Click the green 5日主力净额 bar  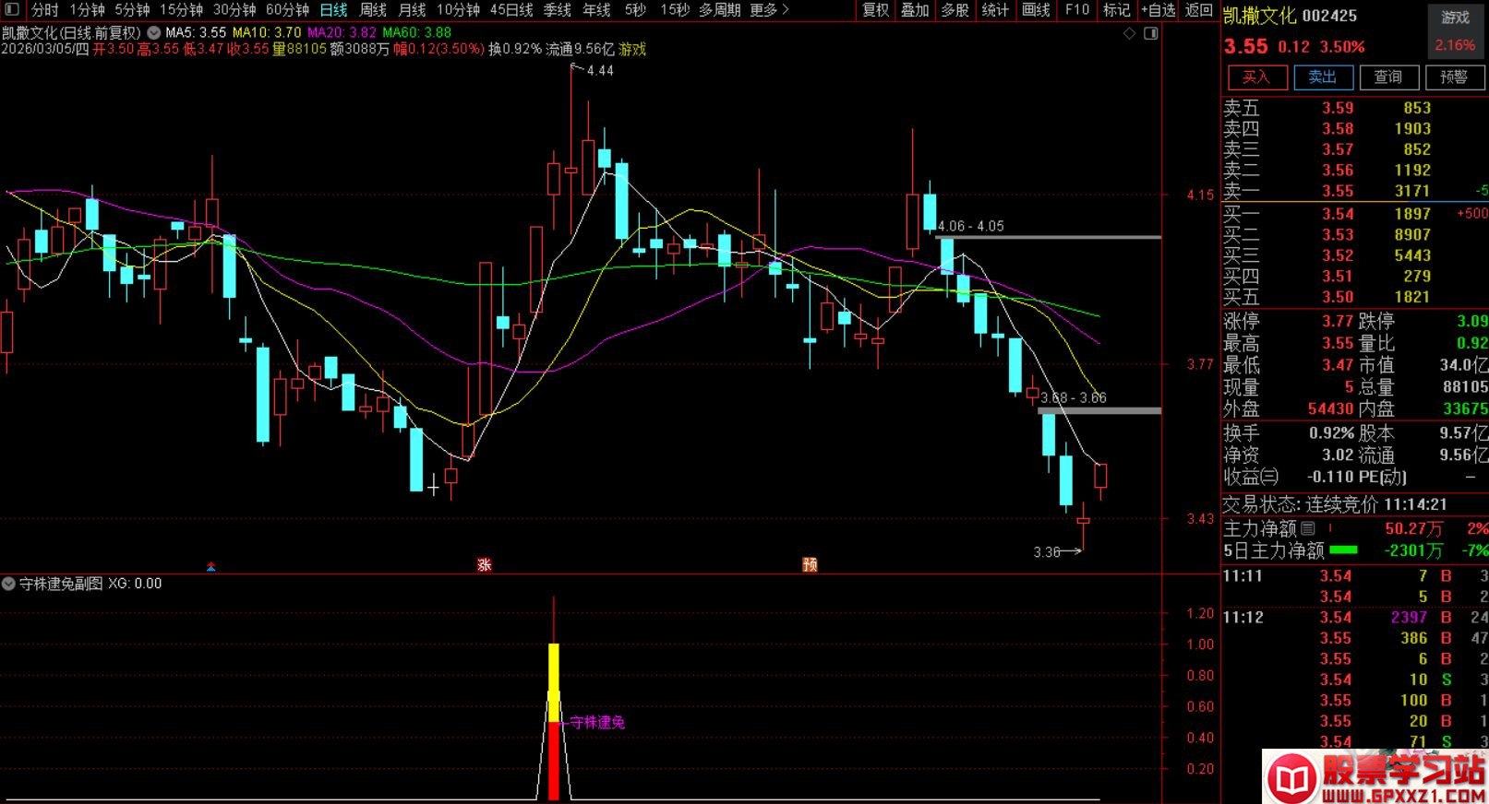click(x=1343, y=550)
